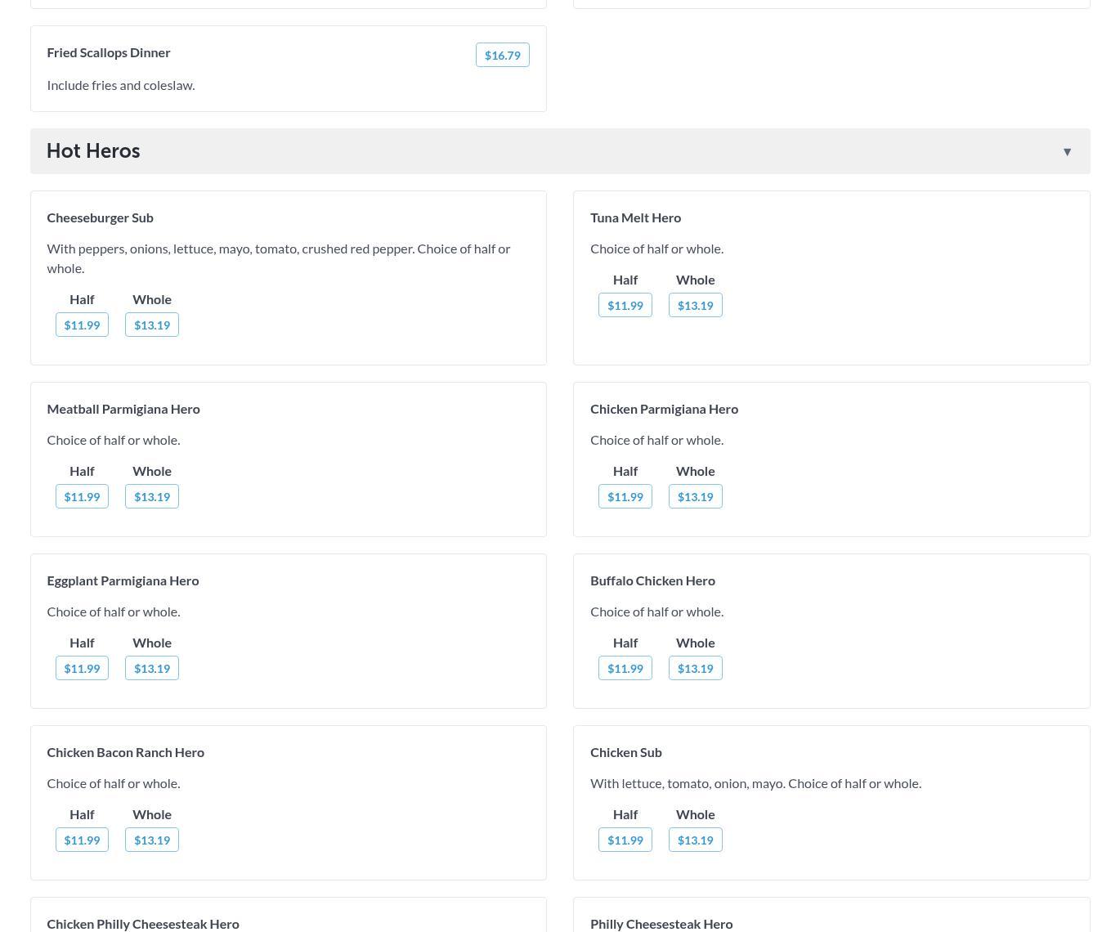Collapse the Hot Heros section arrow

(x=1067, y=152)
